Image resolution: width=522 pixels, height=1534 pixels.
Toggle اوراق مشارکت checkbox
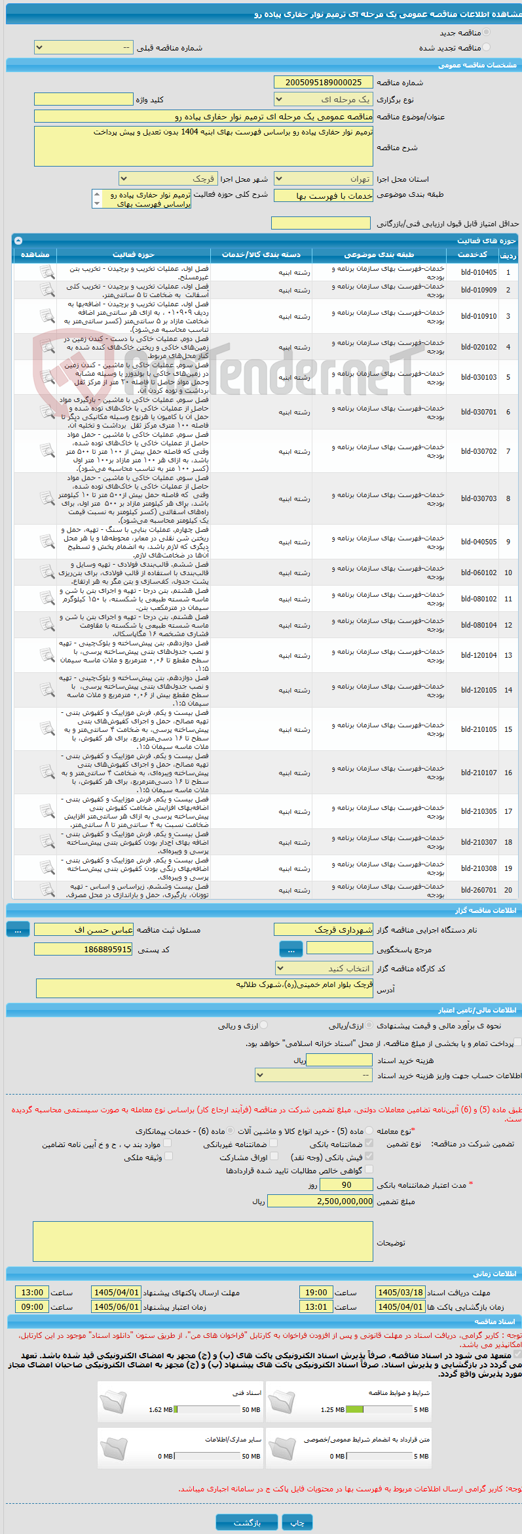click(x=274, y=1156)
